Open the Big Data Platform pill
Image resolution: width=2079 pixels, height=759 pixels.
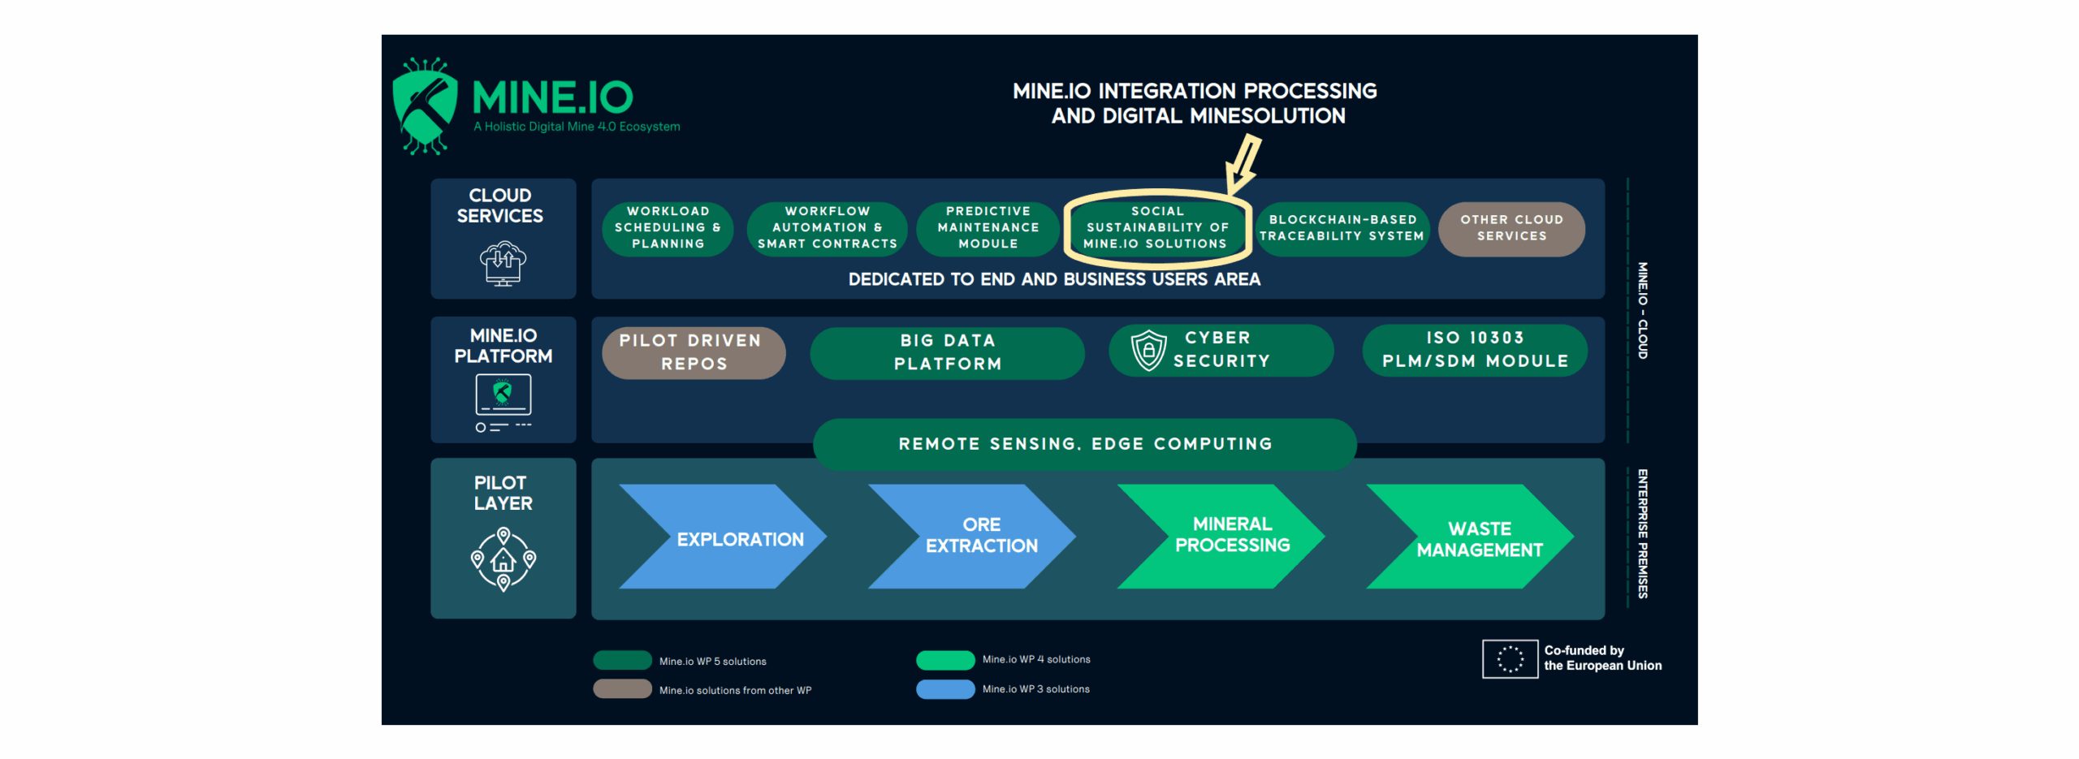(x=946, y=352)
